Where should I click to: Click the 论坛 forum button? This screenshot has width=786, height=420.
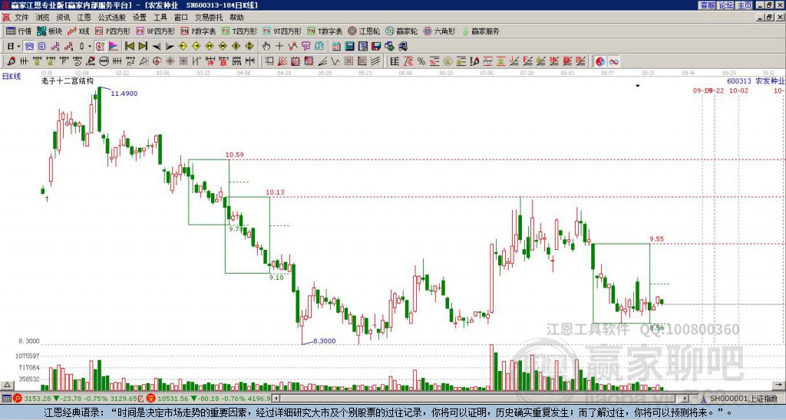pos(725,5)
